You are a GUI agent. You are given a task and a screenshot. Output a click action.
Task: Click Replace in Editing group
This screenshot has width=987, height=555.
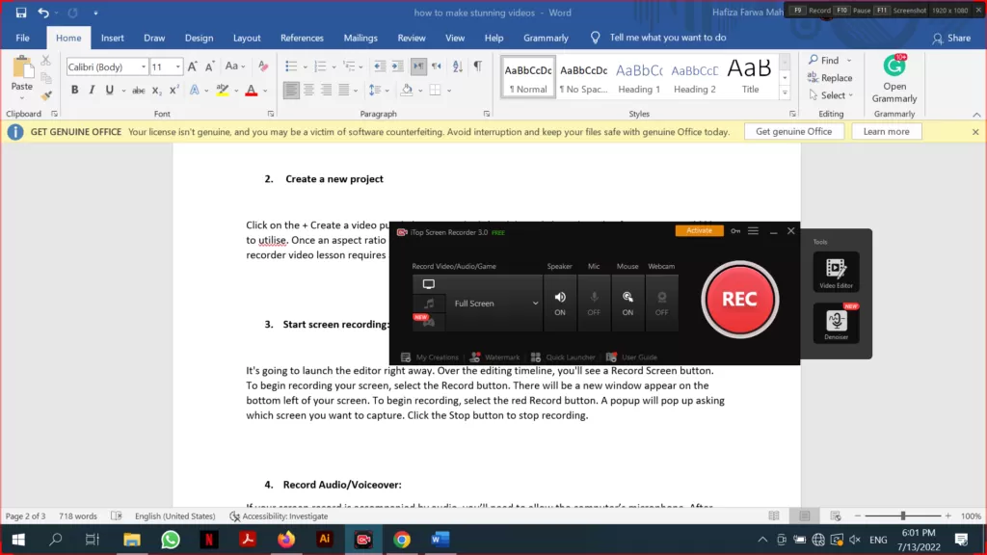[830, 77]
